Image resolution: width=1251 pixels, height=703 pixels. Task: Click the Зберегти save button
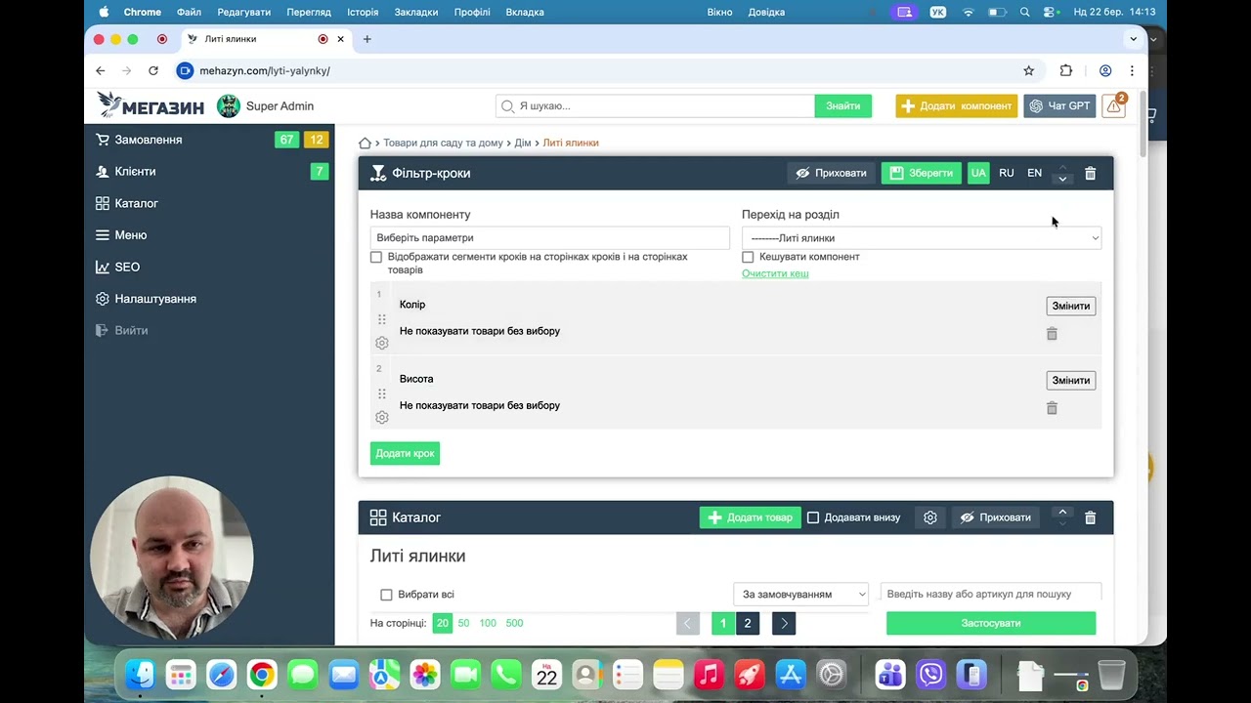click(922, 173)
